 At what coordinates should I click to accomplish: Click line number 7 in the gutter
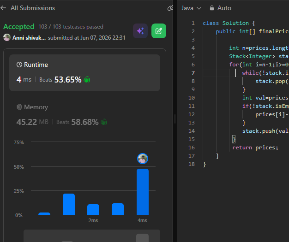(x=193, y=73)
